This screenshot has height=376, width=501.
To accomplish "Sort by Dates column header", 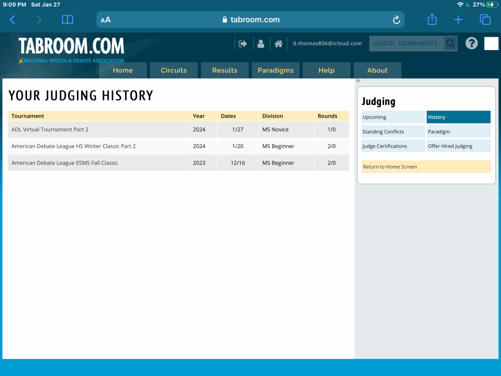I will pos(238,116).
